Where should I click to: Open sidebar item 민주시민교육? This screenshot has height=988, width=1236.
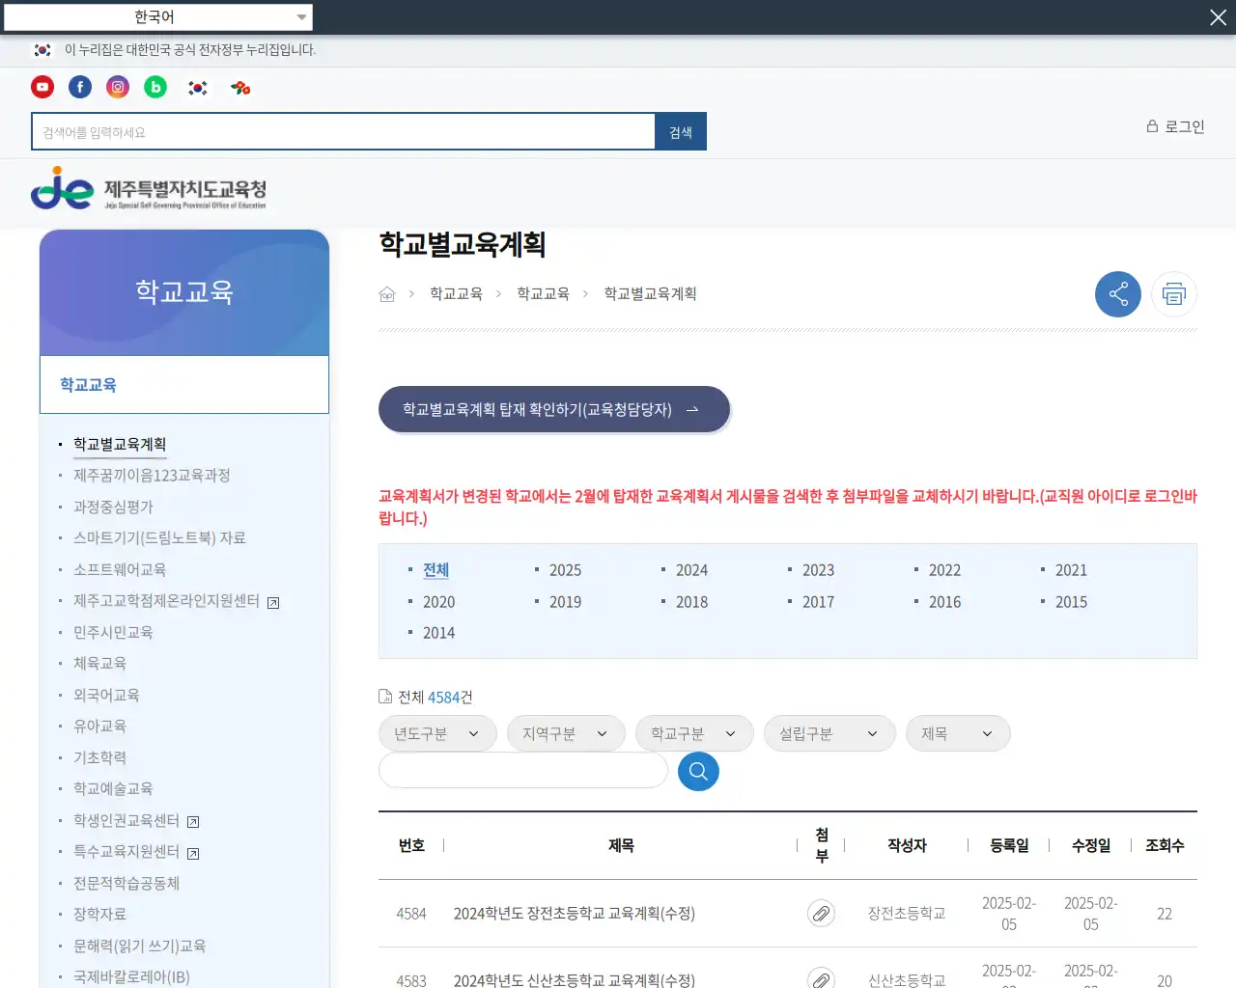113,632
